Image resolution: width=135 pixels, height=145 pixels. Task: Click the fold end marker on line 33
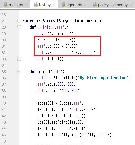(19, 59)
